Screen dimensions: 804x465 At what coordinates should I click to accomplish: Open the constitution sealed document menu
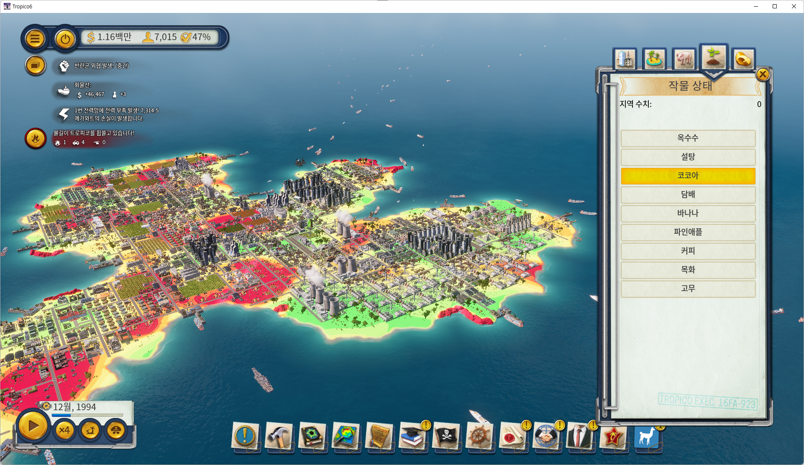click(513, 436)
